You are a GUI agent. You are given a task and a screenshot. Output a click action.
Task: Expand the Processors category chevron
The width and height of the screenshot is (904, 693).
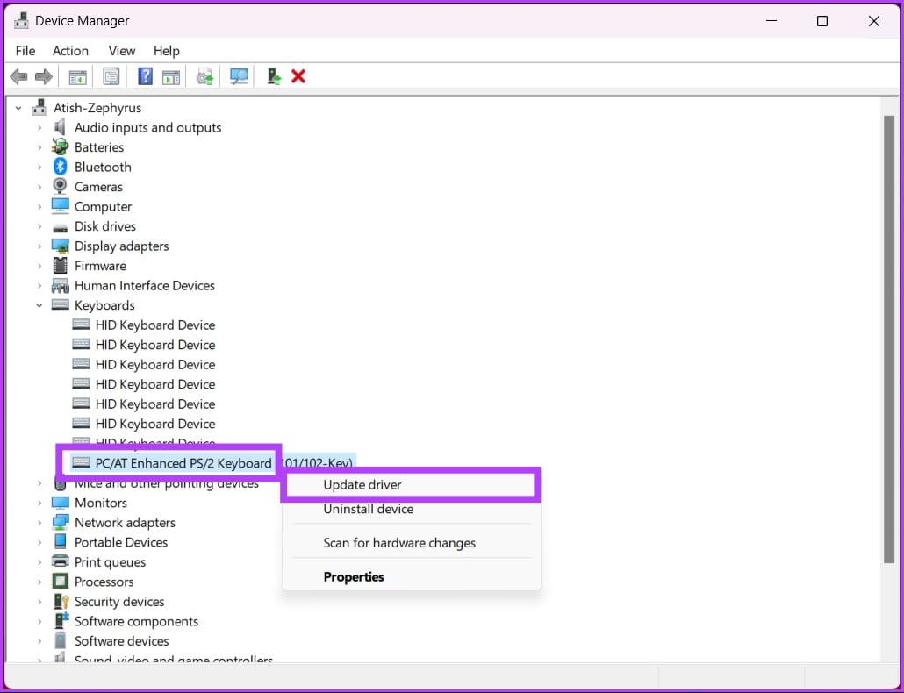coord(39,582)
